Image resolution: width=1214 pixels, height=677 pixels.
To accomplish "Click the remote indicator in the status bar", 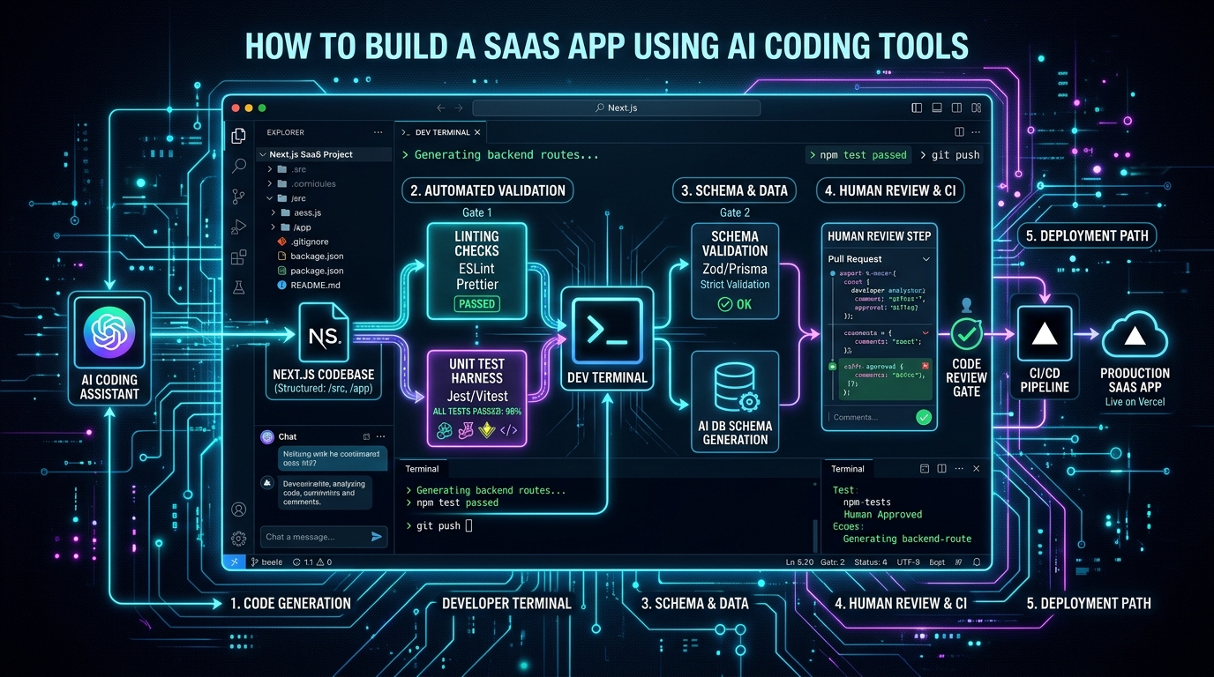I will (234, 562).
